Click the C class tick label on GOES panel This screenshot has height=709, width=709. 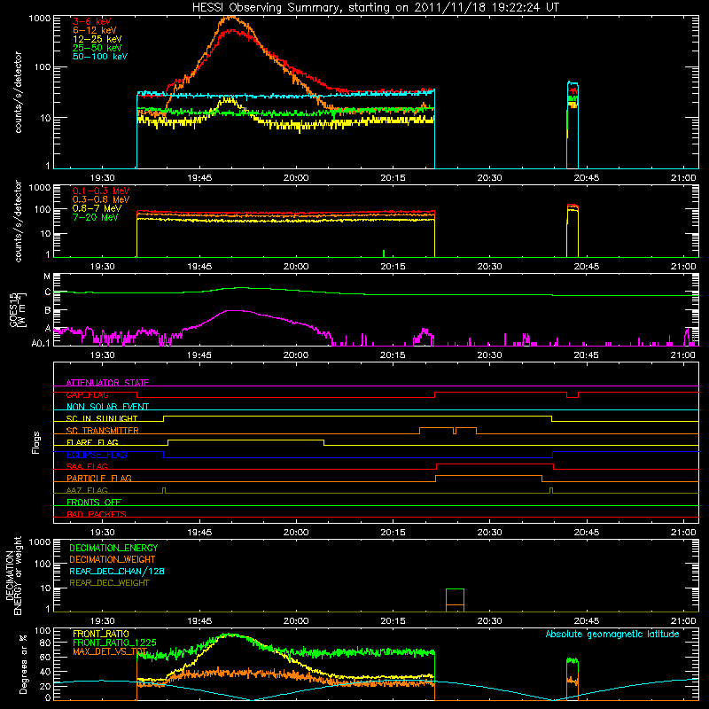pos(48,292)
